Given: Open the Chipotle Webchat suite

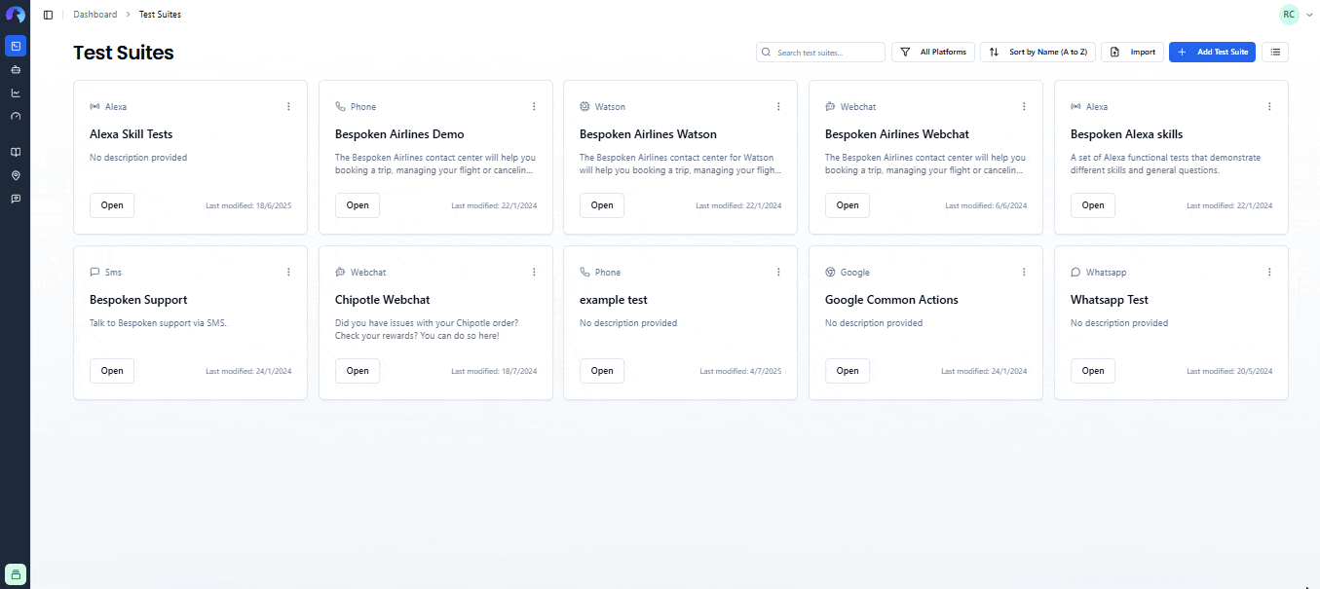Looking at the screenshot, I should [358, 371].
